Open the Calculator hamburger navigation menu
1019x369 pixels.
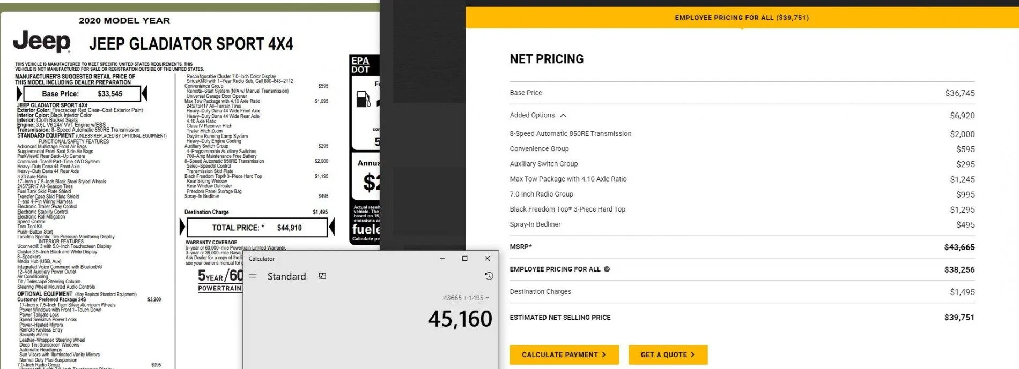click(x=253, y=276)
